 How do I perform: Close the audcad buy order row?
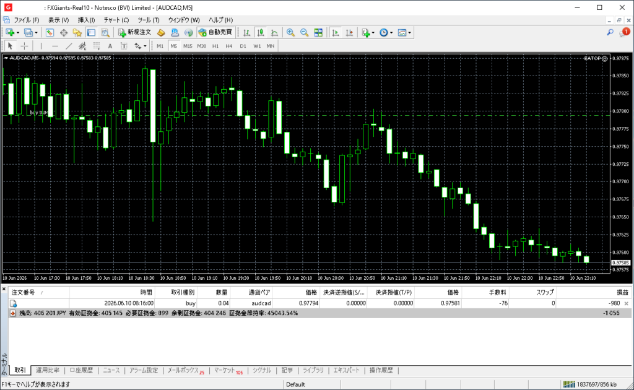(627, 303)
